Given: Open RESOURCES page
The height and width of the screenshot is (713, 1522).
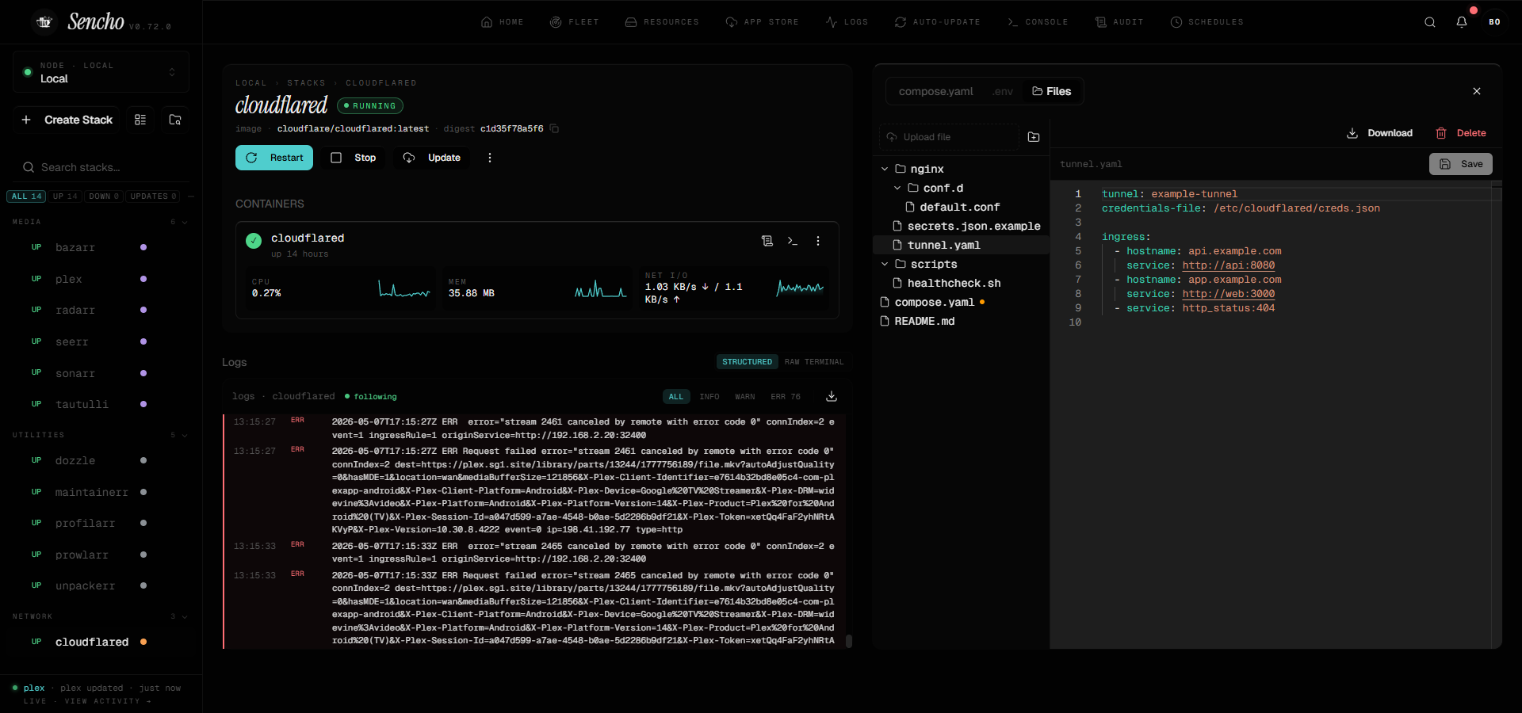Looking at the screenshot, I should pos(662,22).
